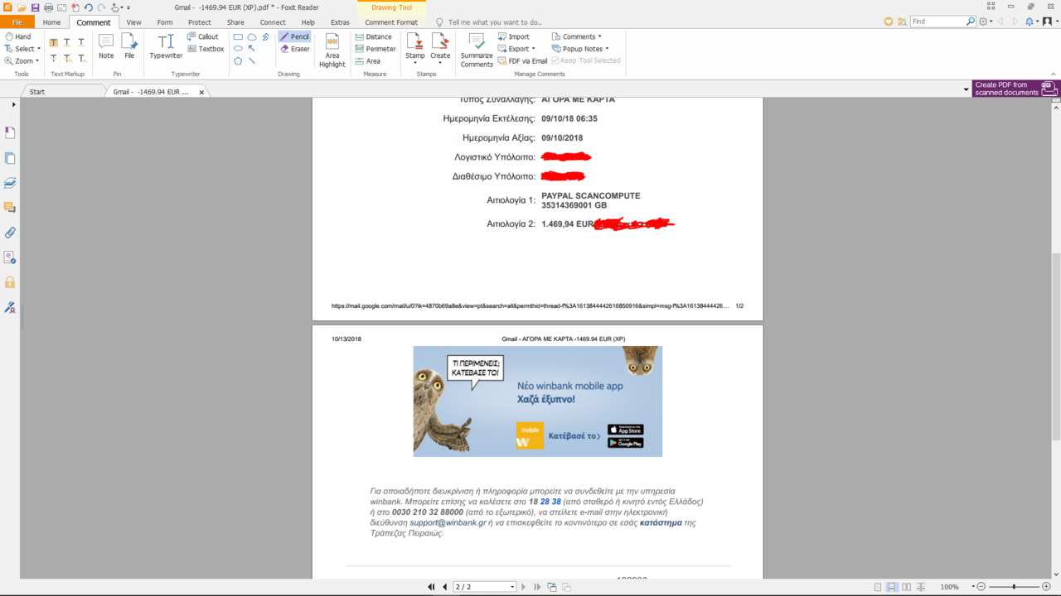Expand the navigation panel arrow
Viewport: 1061px width, 596px height.
[14, 105]
